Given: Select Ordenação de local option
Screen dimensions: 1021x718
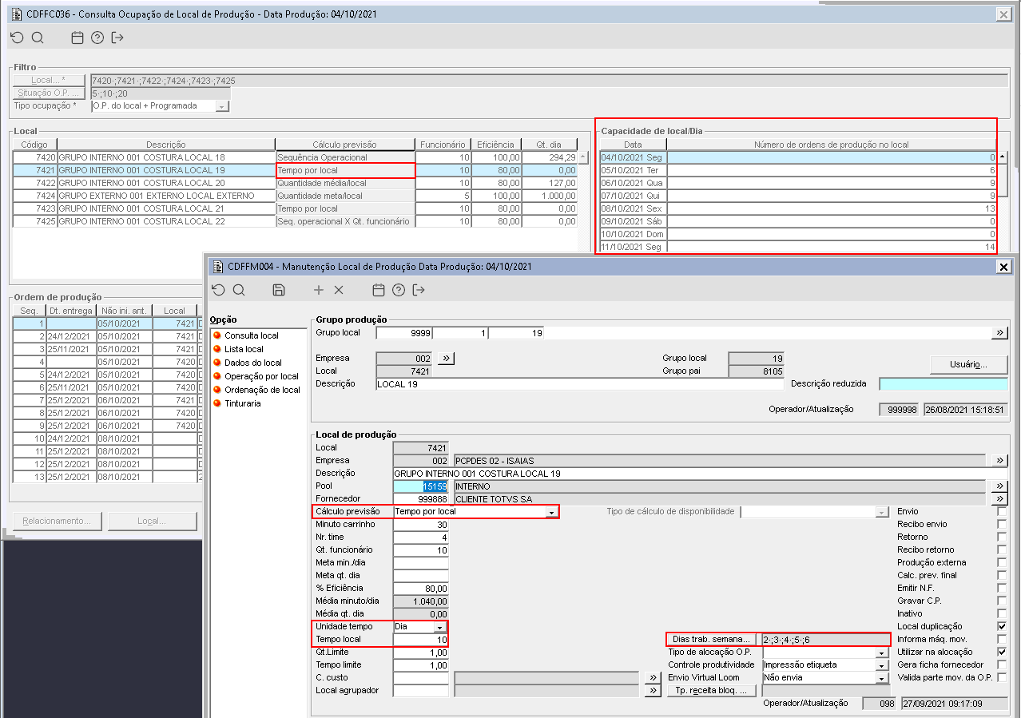Looking at the screenshot, I should 262,390.
